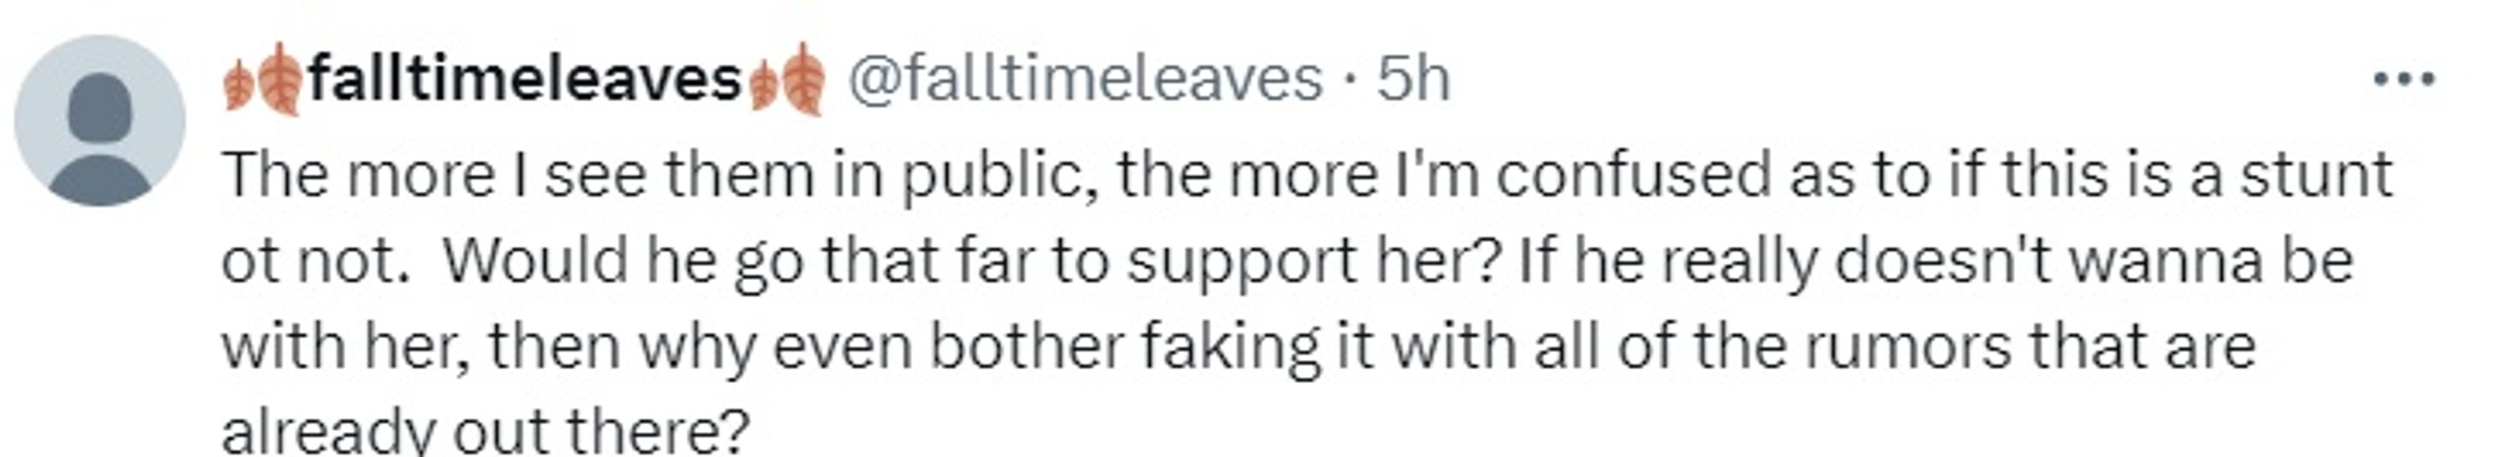The width and height of the screenshot is (2505, 457).
Task: Click the default gray profile avatar
Action: coord(99,120)
